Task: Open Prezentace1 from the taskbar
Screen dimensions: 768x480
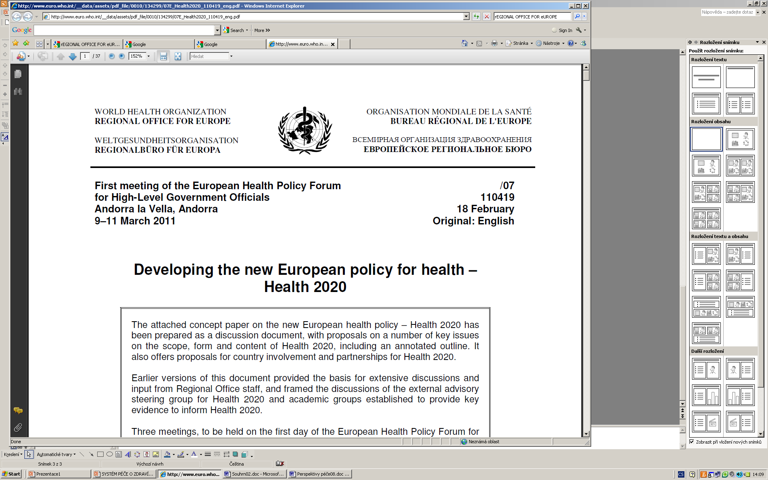Action: pos(59,474)
